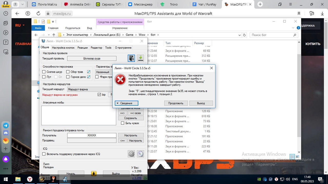Click the load profile icon next to Шолазар руда
The image size is (328, 184).
coord(131,58)
